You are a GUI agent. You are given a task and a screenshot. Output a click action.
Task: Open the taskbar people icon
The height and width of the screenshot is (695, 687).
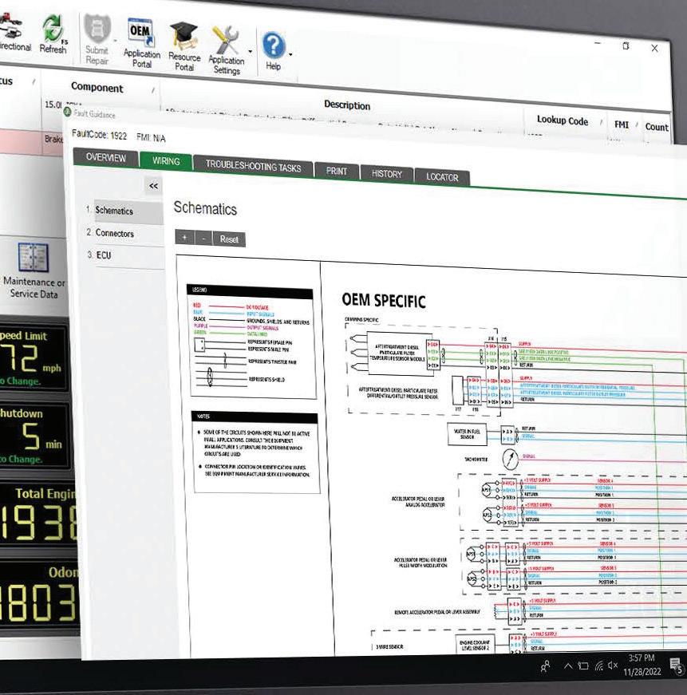click(546, 665)
